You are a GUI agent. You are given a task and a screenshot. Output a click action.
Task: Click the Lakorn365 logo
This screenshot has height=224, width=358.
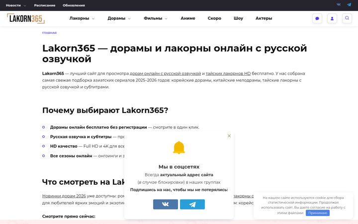coord(25,18)
